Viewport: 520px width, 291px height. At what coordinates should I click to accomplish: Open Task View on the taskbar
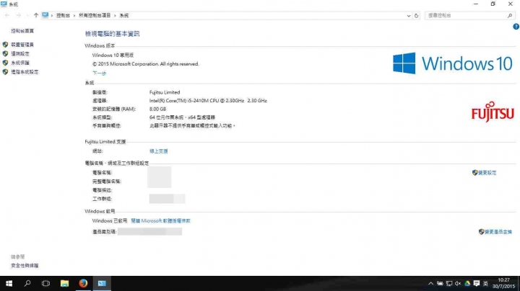click(x=45, y=283)
